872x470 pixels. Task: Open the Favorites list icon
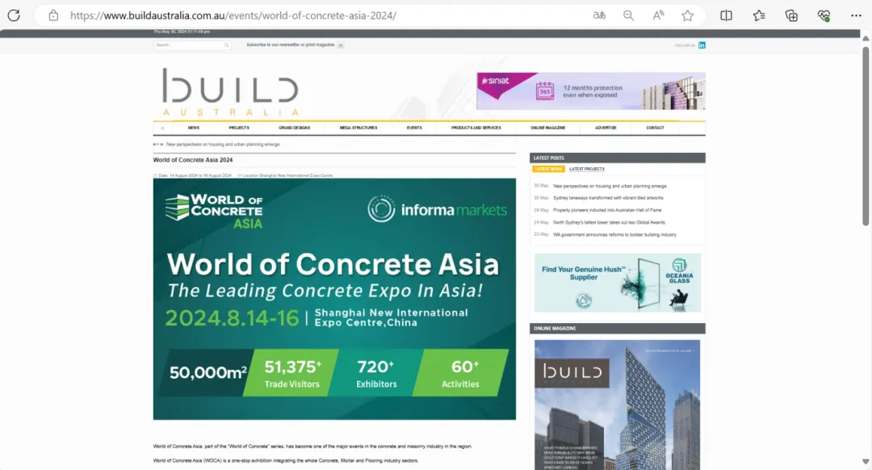(759, 15)
